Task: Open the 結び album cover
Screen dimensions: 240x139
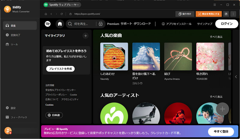Action: tap(178, 56)
